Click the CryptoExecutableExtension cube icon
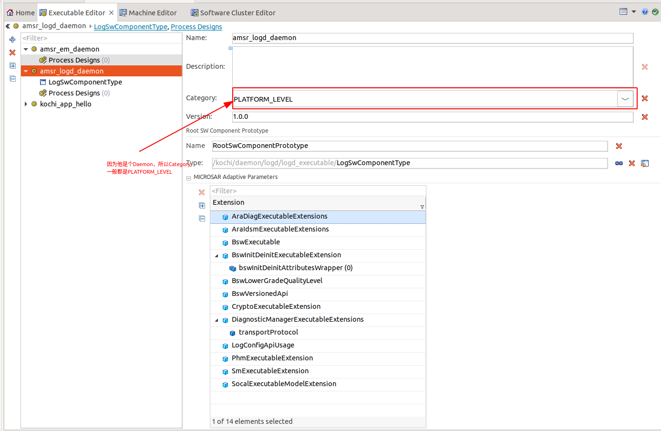This screenshot has height=431, width=661. 225,307
